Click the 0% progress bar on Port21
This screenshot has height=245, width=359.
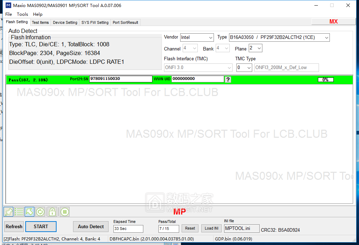point(326,80)
